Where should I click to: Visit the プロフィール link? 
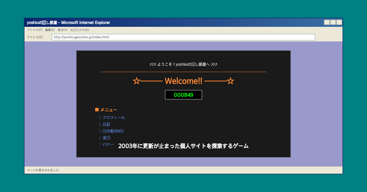(x=113, y=117)
